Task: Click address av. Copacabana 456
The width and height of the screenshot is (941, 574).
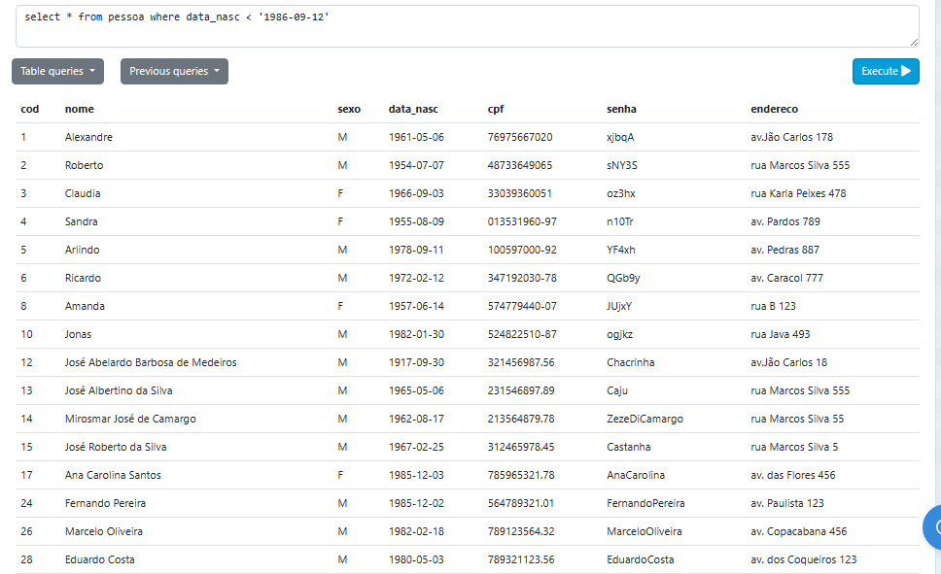Action: pyautogui.click(x=799, y=532)
